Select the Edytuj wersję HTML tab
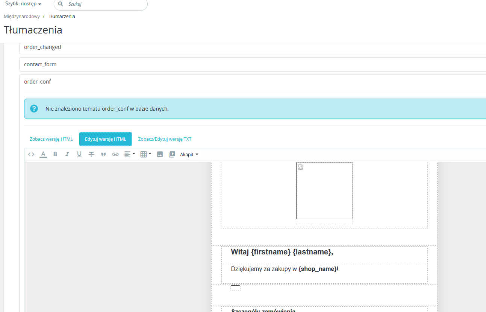The height and width of the screenshot is (312, 486). coord(106,139)
